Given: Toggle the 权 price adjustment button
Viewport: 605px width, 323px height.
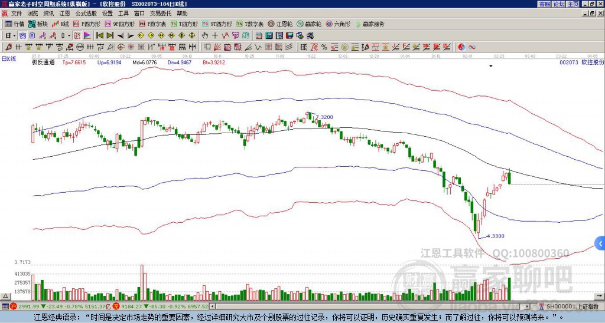Looking at the screenshot, I should click(77, 36).
